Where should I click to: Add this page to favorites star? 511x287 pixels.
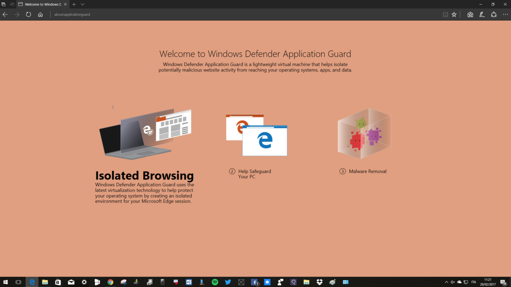tap(454, 15)
